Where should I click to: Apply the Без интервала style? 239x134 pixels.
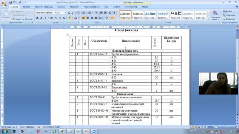(137, 15)
